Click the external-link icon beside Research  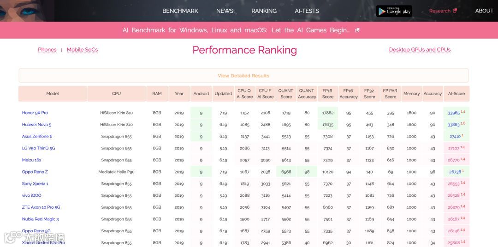(455, 11)
